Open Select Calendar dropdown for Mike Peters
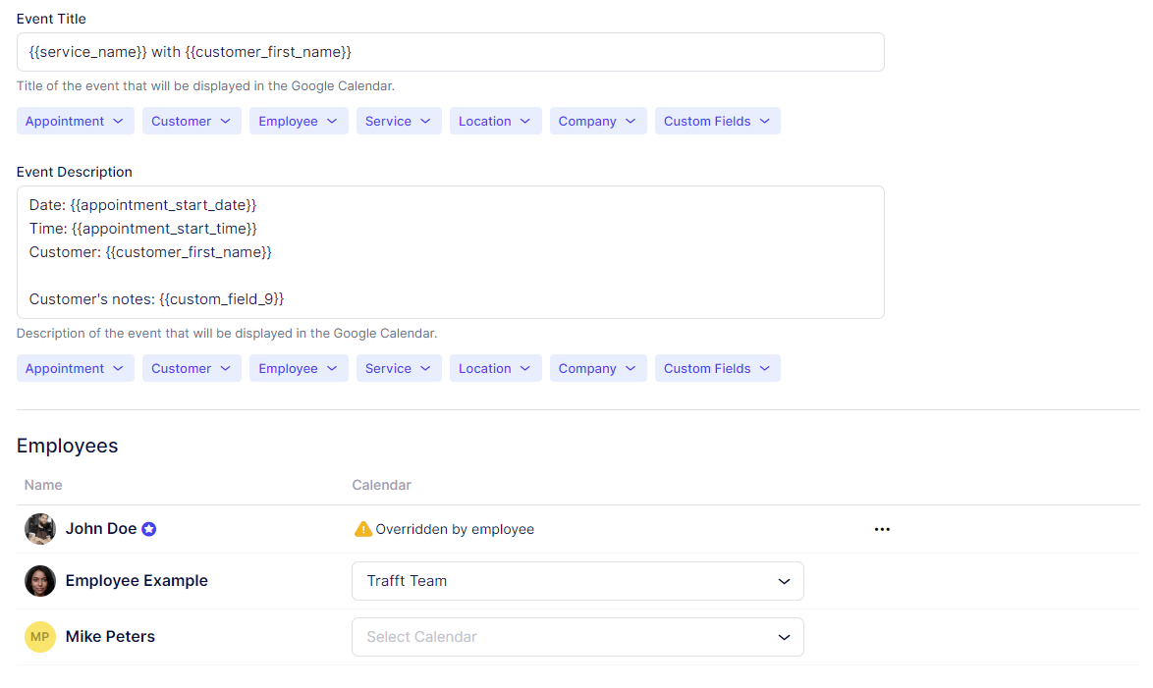This screenshot has width=1153, height=688. [x=577, y=637]
